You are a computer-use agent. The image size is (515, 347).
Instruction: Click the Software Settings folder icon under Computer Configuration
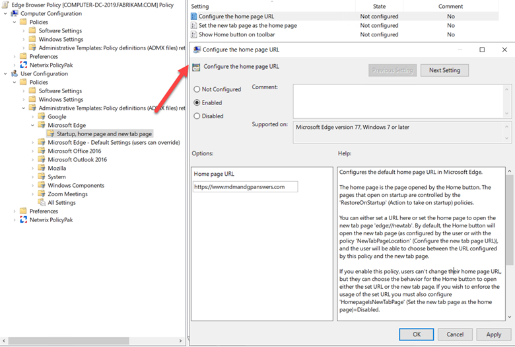point(32,30)
